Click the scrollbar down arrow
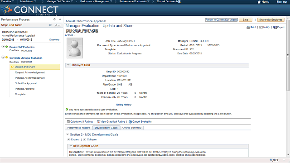Screen dimensions: 290x163 coord(288,155)
